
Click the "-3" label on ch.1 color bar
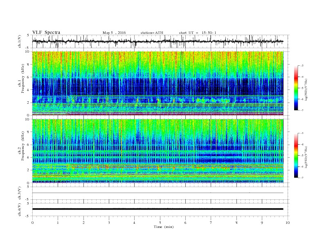(x=301, y=66)
